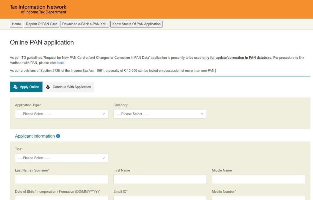Click the Apply Online person icon
The height and width of the screenshot is (200, 313).
(x=15, y=87)
